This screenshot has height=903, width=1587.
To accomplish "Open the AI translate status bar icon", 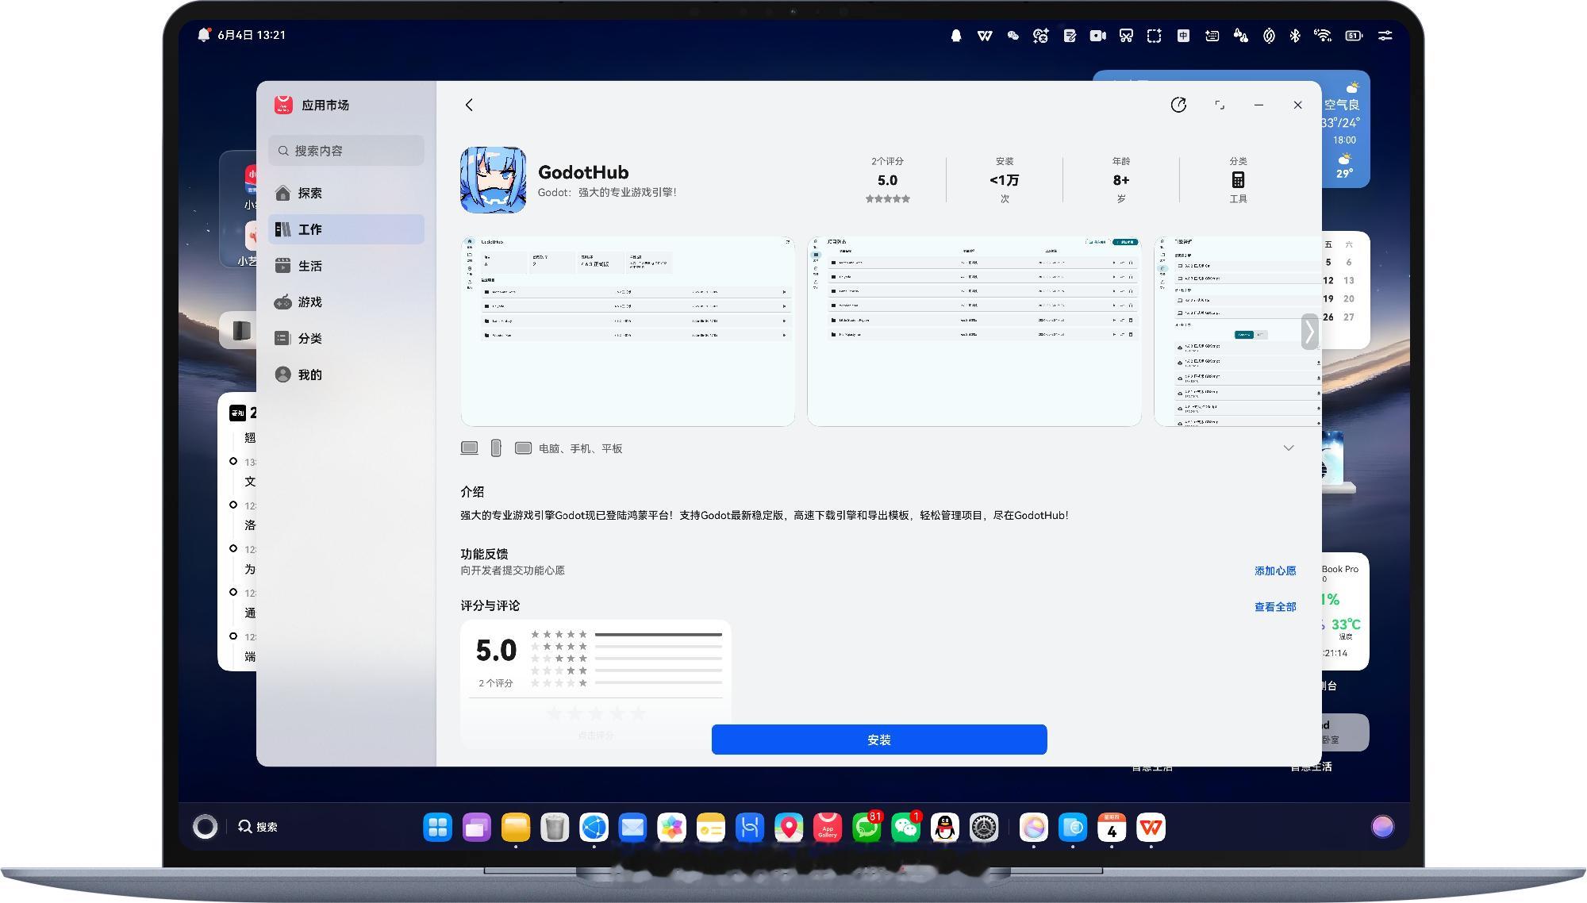I will point(1041,36).
